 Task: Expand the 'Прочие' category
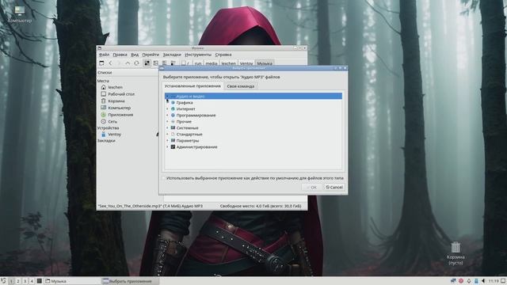pyautogui.click(x=167, y=121)
